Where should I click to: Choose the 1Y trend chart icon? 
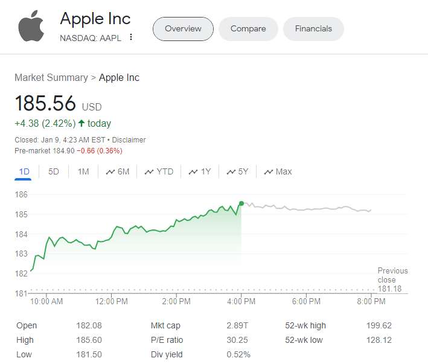(x=193, y=172)
